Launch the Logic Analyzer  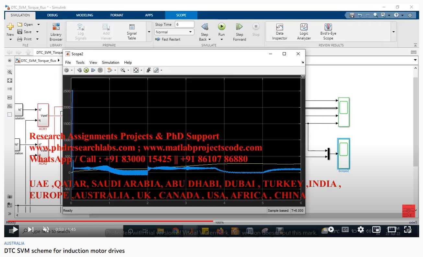(x=304, y=32)
